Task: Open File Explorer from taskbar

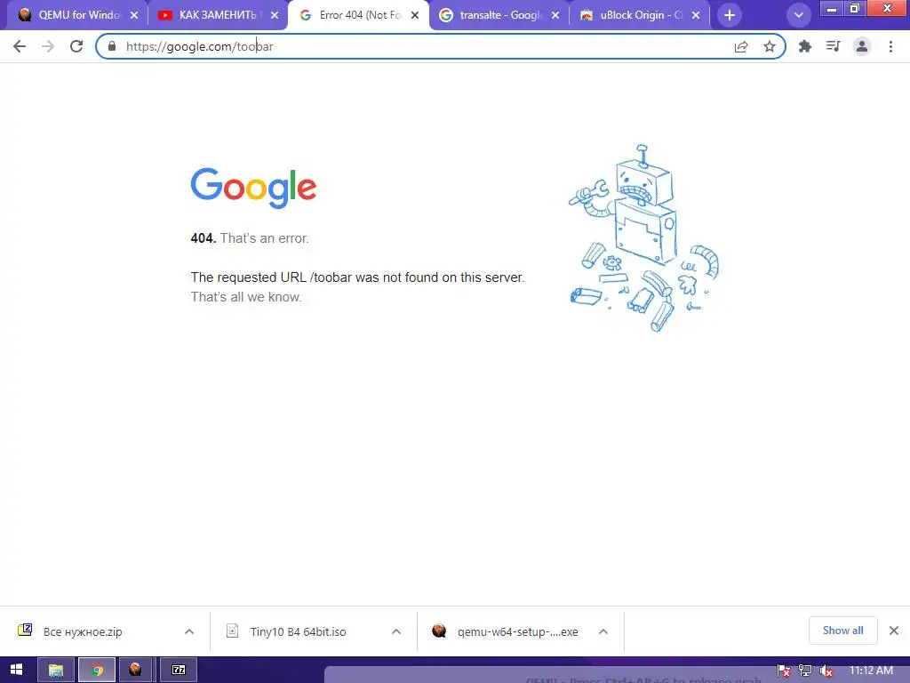Action: (x=56, y=670)
